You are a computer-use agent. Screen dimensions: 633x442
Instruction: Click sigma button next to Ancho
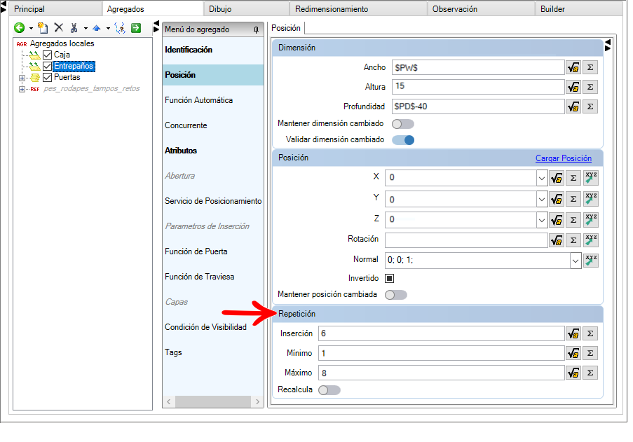(590, 67)
